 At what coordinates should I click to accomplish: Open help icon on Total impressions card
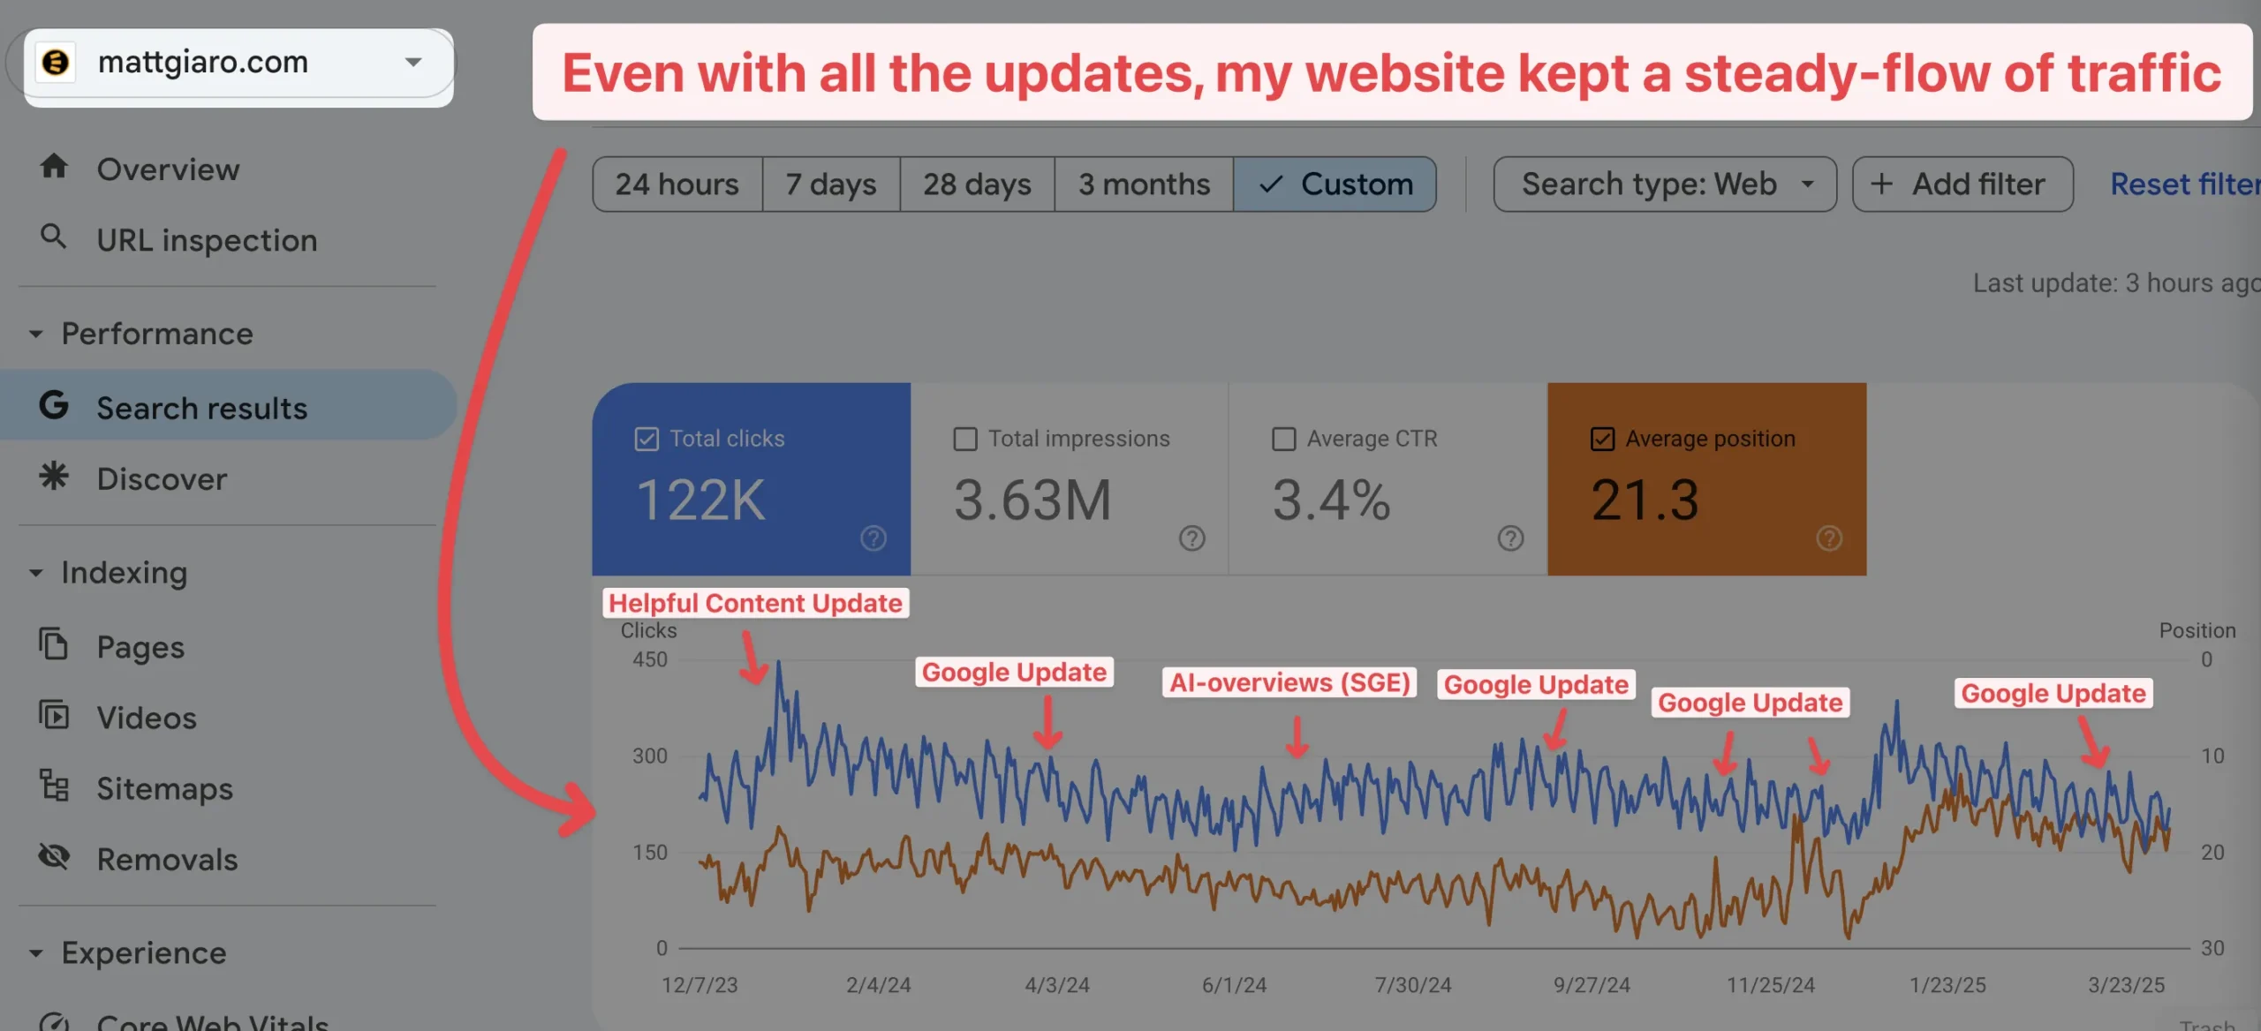[1192, 538]
